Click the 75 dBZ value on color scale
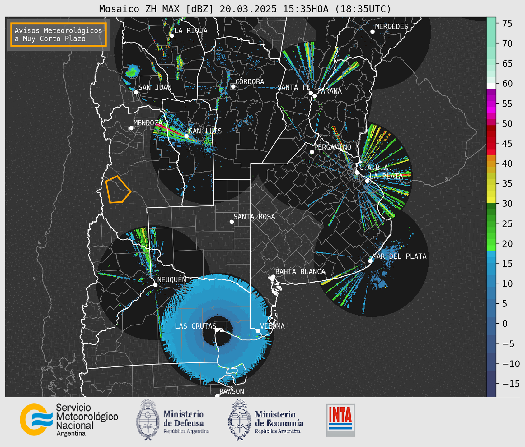This screenshot has height=447, width=525. pyautogui.click(x=507, y=24)
